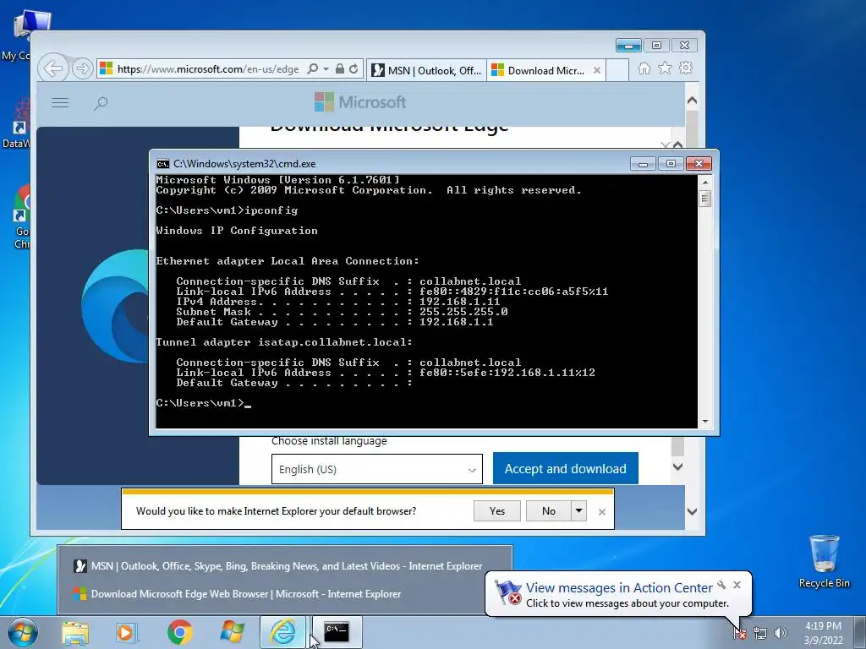The width and height of the screenshot is (866, 649).
Task: Click the Windows flag taskbar icon
Action: [x=232, y=632]
